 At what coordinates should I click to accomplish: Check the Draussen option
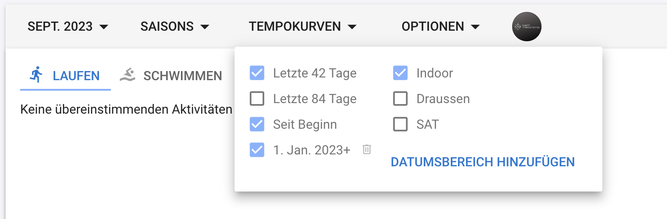pyautogui.click(x=400, y=99)
